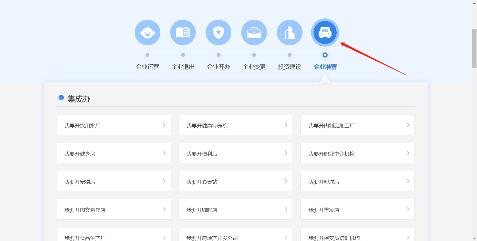Select the active timeline dot above 企业准营

pos(325,55)
